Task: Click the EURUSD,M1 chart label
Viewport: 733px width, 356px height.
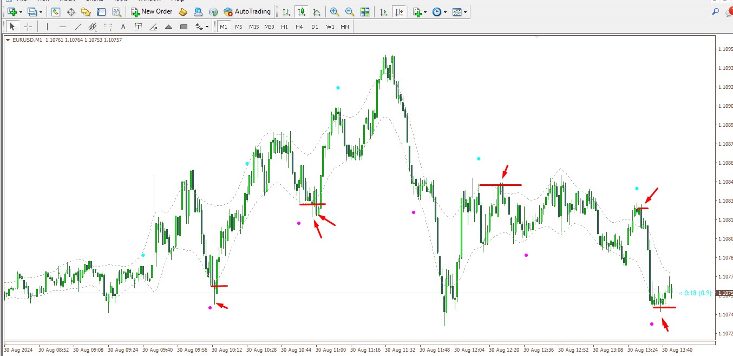Action: 27,40
